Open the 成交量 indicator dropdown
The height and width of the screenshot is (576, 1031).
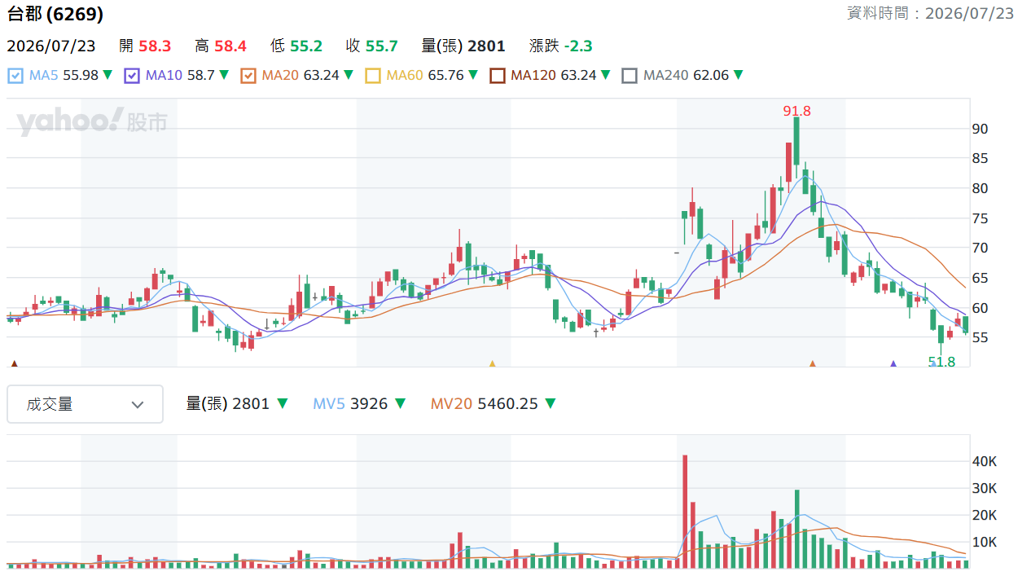coord(85,404)
